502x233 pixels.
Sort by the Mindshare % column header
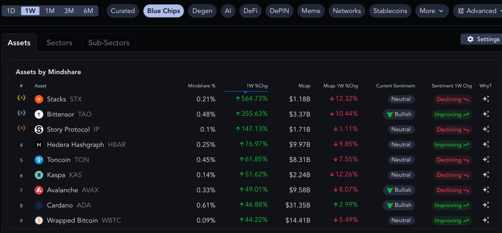point(202,86)
